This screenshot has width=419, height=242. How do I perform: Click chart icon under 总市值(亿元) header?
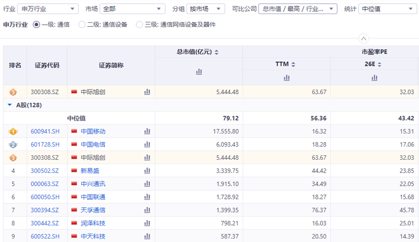tap(199, 72)
